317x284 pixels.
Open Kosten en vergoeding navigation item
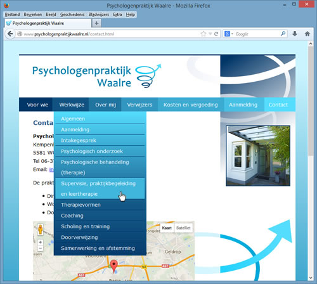pyautogui.click(x=191, y=105)
